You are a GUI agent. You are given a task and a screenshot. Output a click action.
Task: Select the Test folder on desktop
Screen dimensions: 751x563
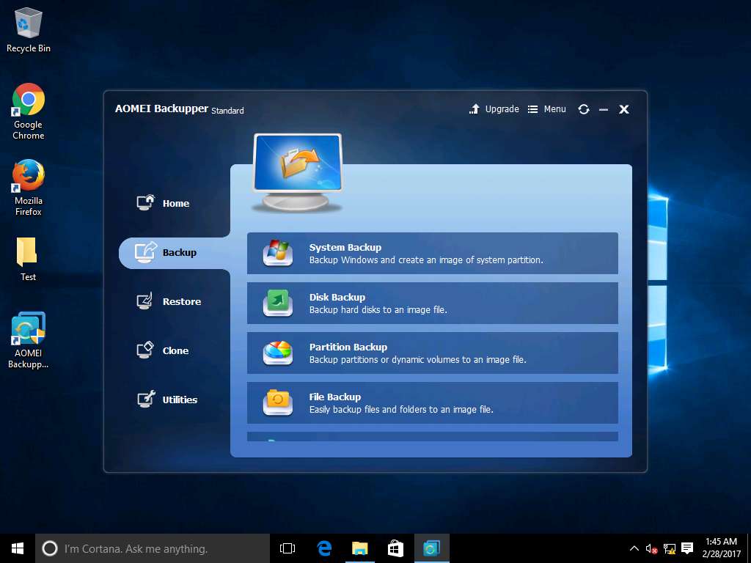pyautogui.click(x=28, y=259)
